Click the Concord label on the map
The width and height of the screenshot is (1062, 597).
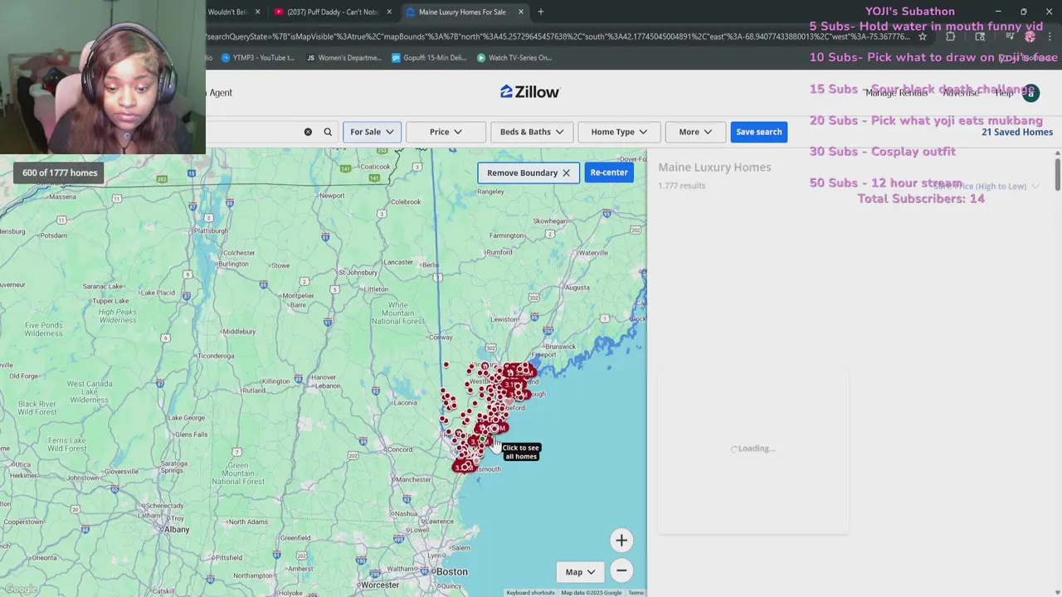click(x=399, y=449)
